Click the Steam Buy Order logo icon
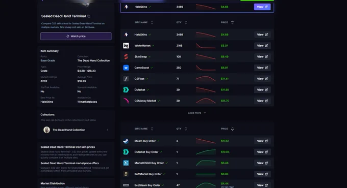 click(126, 141)
